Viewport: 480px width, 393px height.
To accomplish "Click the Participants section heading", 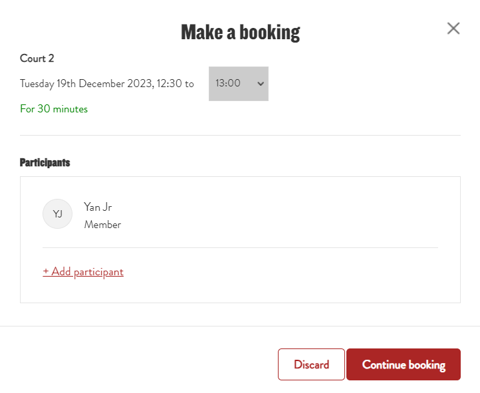I will [45, 162].
